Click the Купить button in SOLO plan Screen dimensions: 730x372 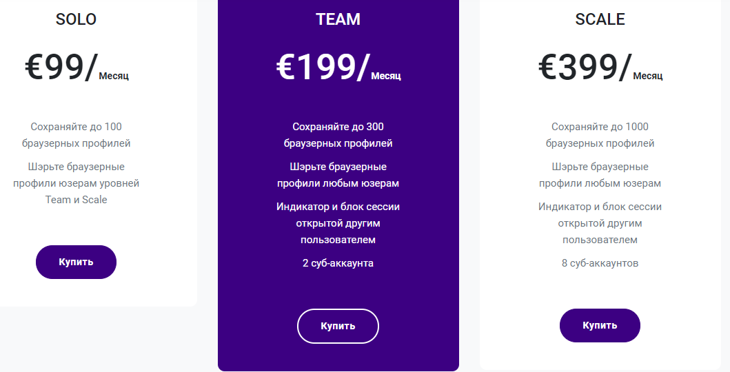76,262
